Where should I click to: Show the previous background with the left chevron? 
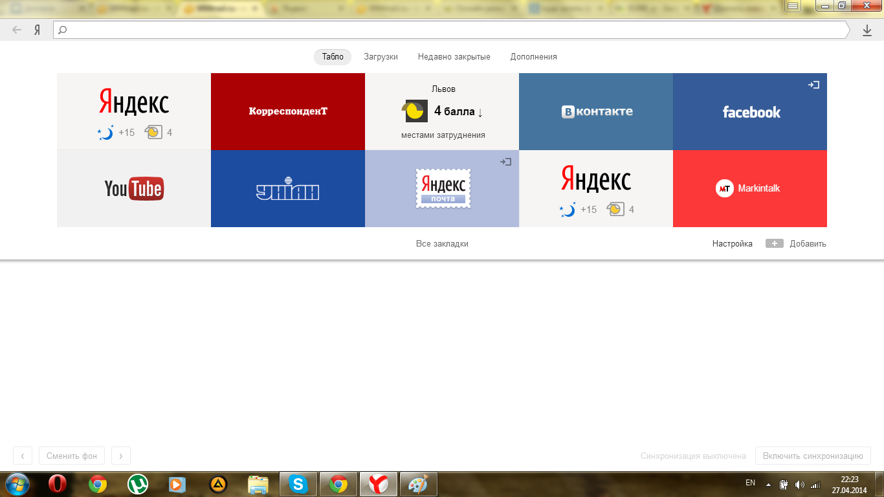(23, 456)
